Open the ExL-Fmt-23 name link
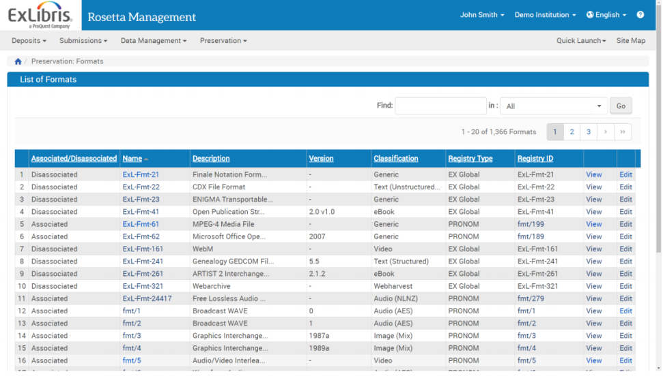663x376 pixels. click(141, 200)
